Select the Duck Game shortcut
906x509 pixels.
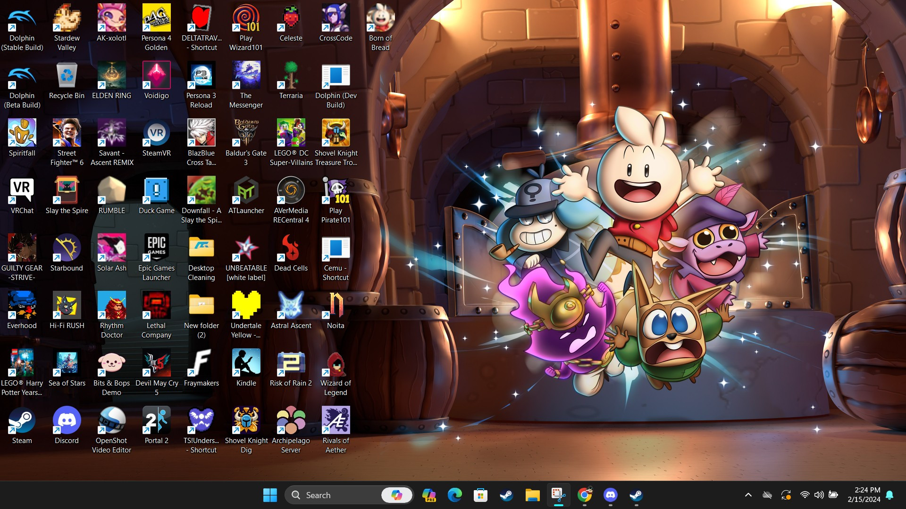[156, 195]
